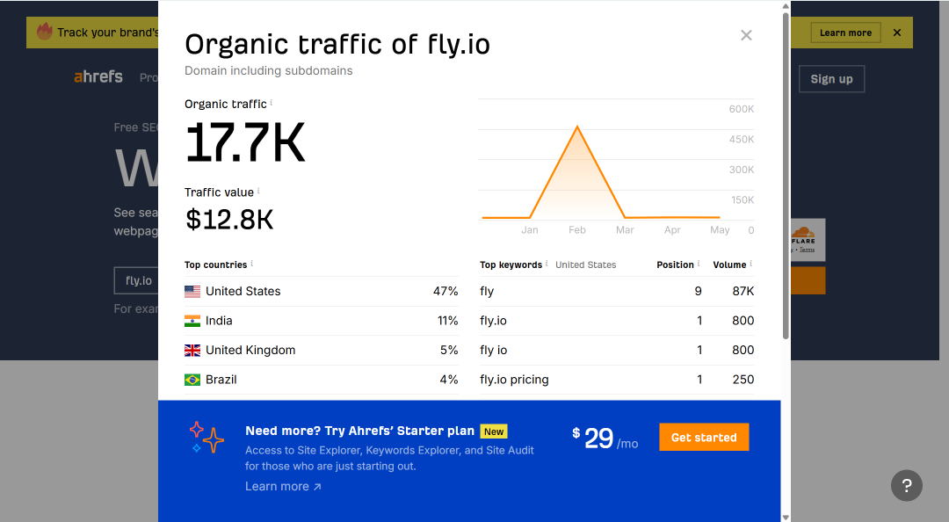
Task: Click the Brazil country name
Action: point(221,380)
